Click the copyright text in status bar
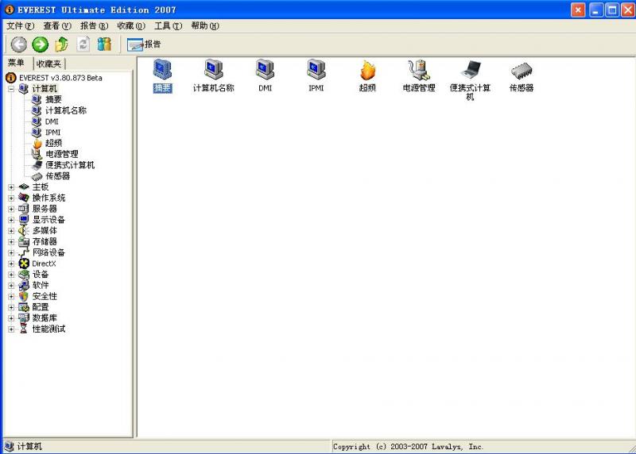The image size is (636, 454). (x=408, y=447)
